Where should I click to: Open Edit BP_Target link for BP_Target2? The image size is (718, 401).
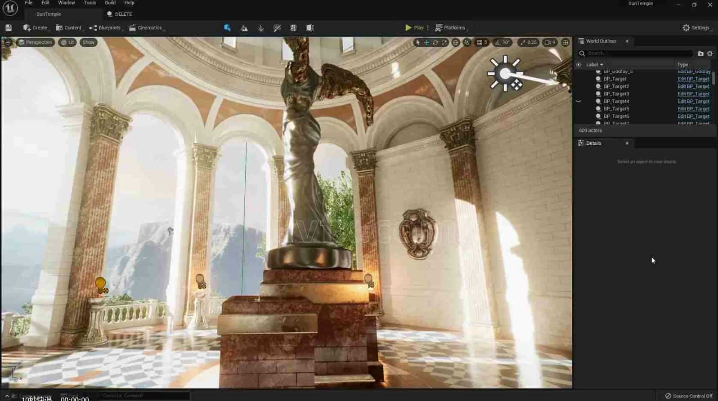693,86
